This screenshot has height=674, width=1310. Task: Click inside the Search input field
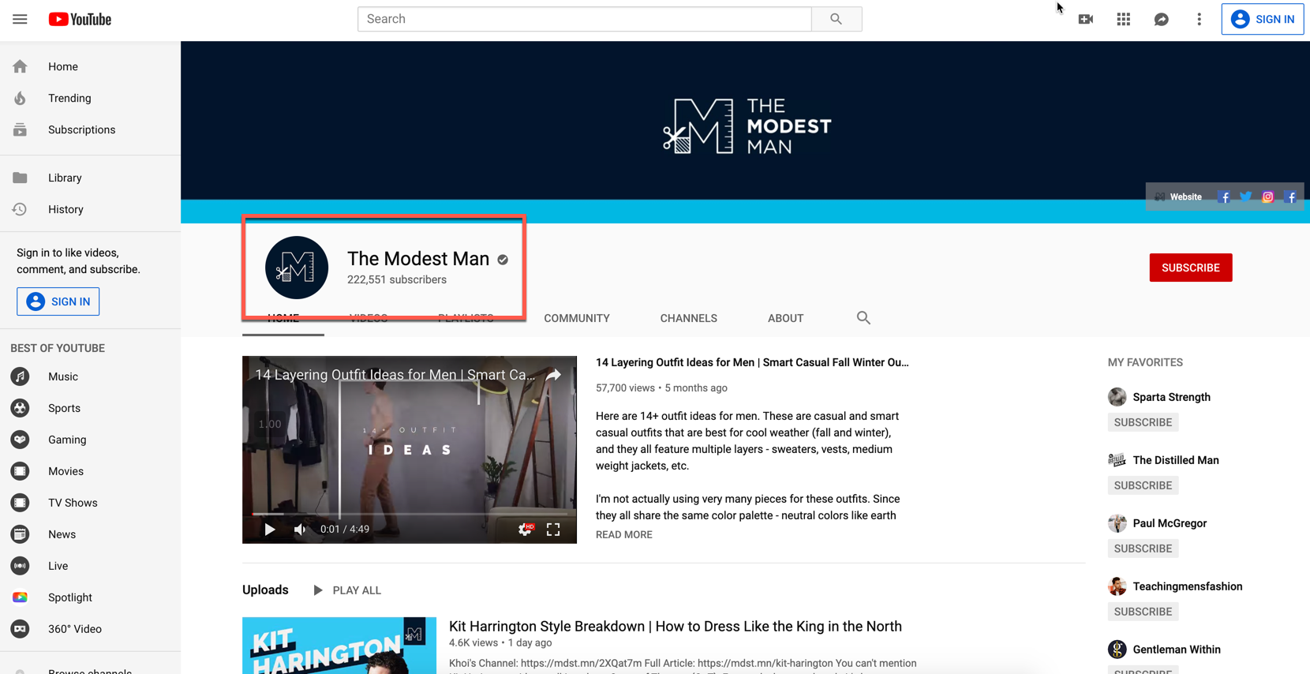coord(585,19)
